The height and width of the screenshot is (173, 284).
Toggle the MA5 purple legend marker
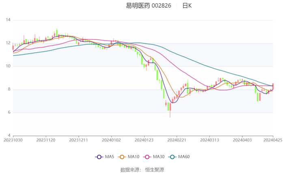(99, 157)
